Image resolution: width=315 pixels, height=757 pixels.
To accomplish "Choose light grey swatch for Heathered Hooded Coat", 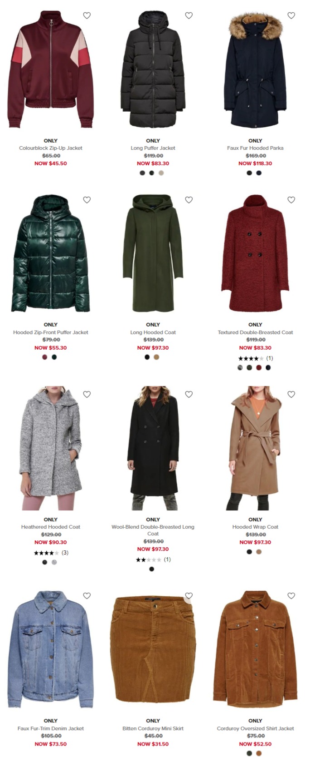I will click(x=54, y=562).
